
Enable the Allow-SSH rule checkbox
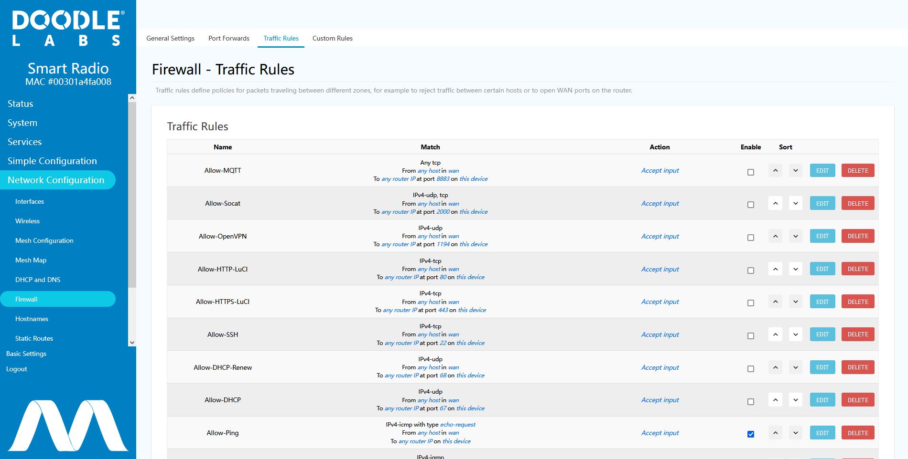coord(751,336)
